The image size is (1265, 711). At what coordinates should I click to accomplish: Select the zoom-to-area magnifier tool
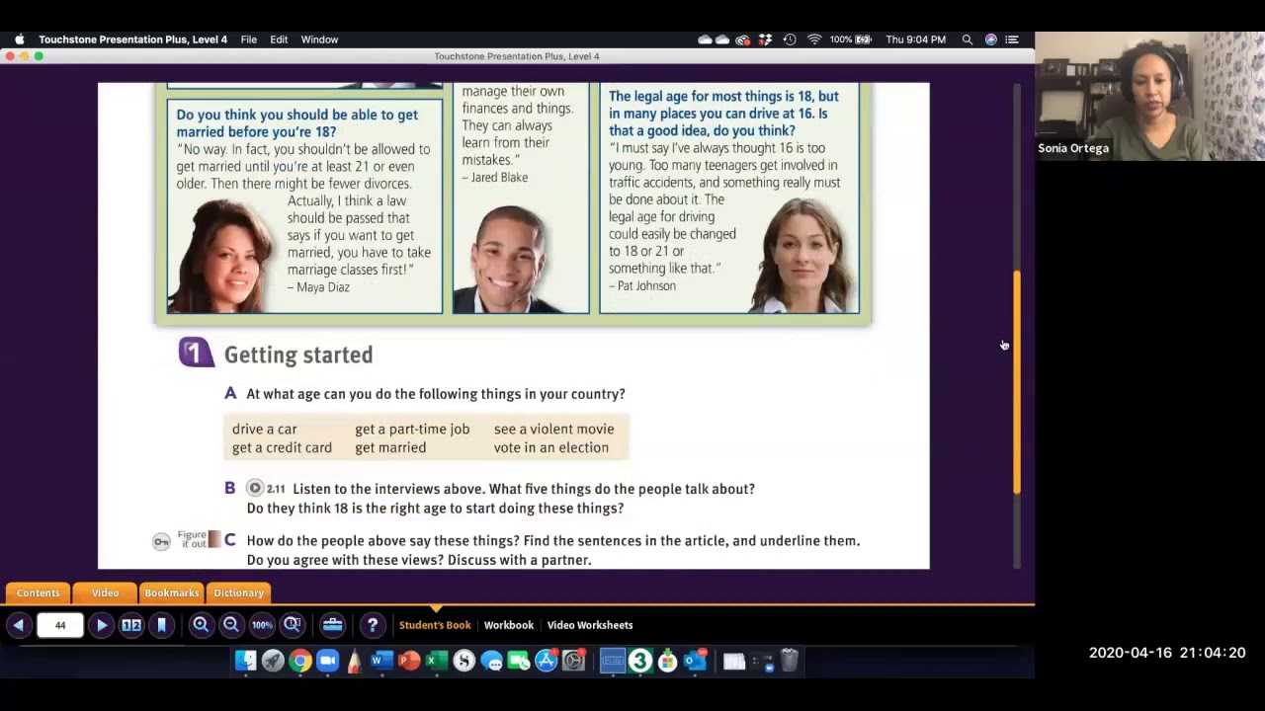point(293,625)
